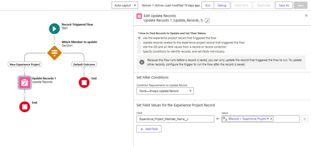The height and width of the screenshot is (147, 311).
Task: Remove the $Record > Experience Project # pill
Action: coord(271,119)
